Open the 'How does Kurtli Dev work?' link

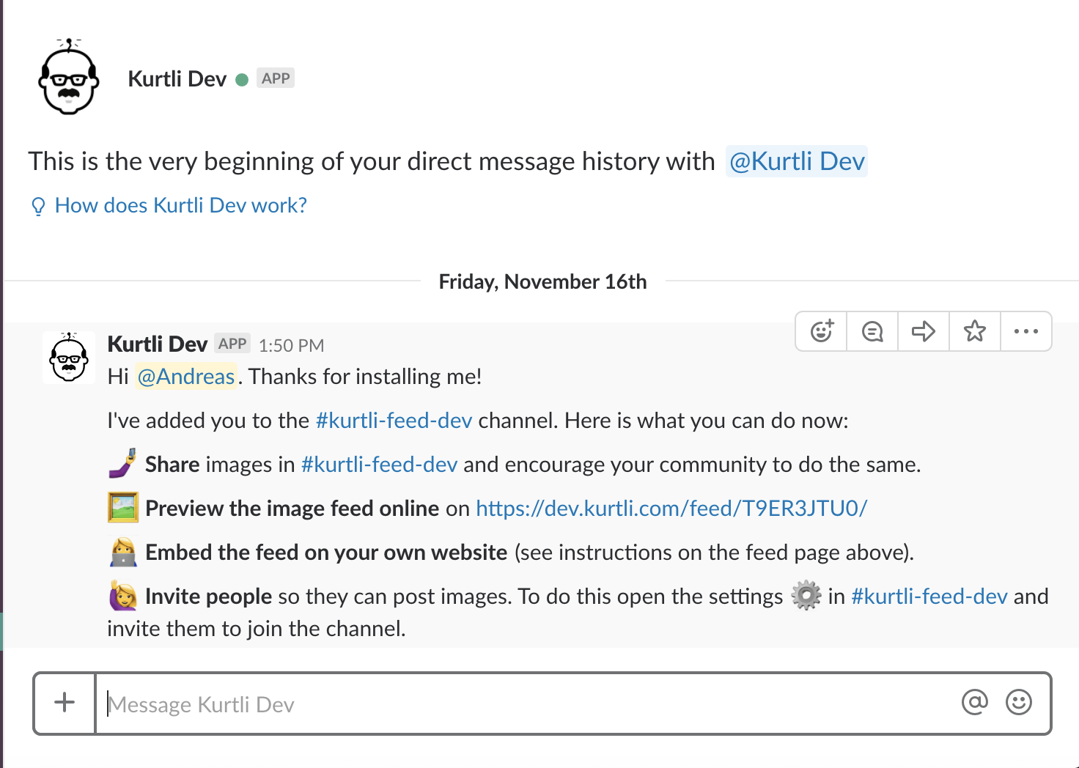tap(180, 205)
